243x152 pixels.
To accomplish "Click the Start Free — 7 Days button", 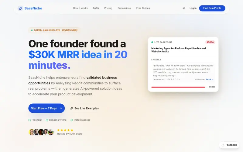I will [x=46, y=108].
